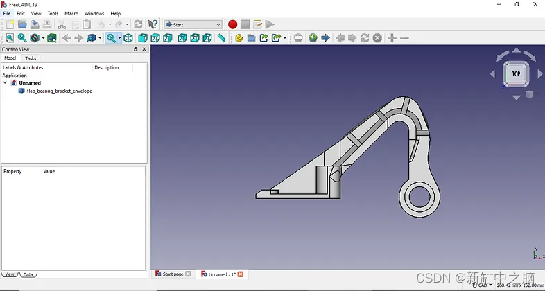Open the File menu

point(7,14)
